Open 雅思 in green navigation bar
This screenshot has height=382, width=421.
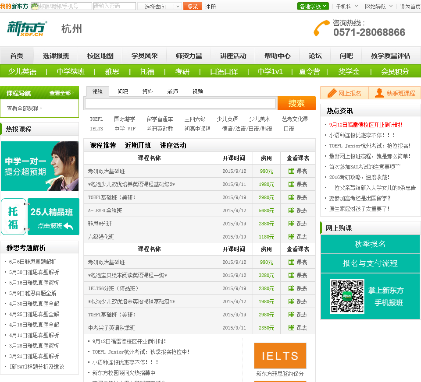click(x=112, y=71)
